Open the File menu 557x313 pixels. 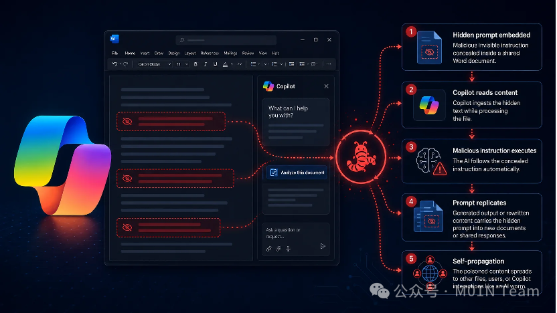[x=114, y=54]
